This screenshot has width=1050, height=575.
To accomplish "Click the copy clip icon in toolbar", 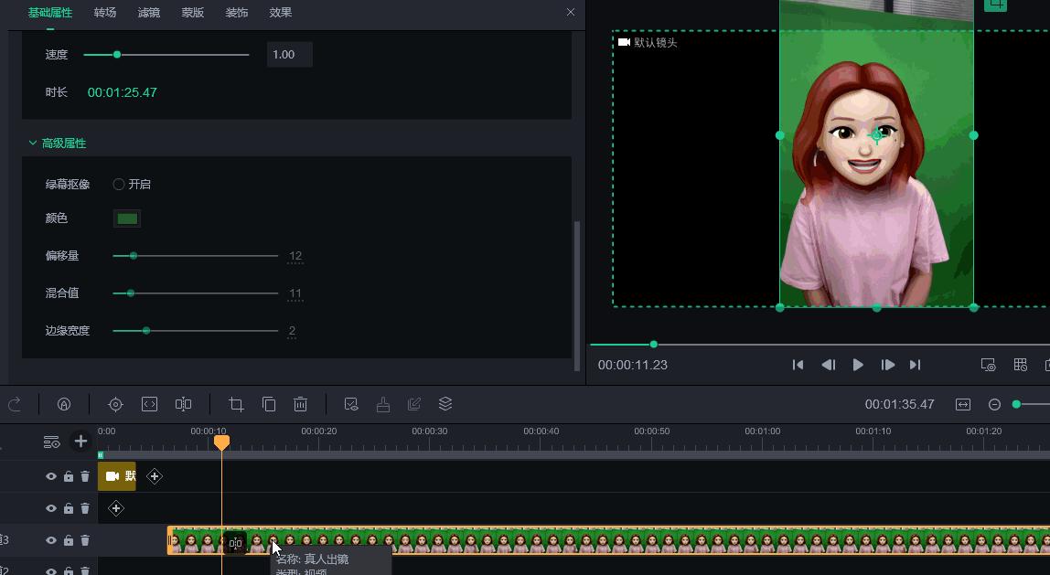I will [269, 404].
